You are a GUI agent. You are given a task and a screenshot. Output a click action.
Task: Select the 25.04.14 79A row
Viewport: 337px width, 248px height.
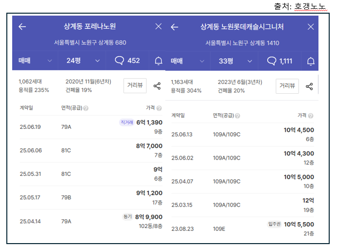point(91,221)
